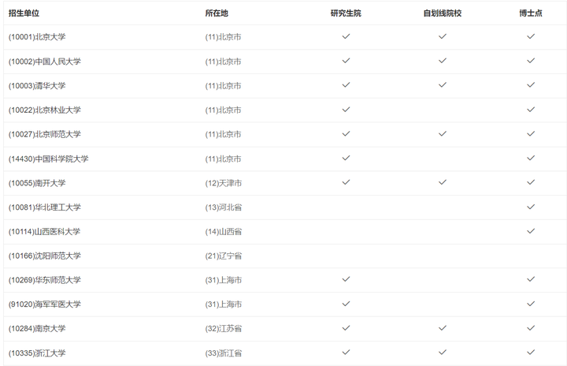Click (12)天津市 location cell
Screen dimensions: 567x366
pyautogui.click(x=224, y=183)
